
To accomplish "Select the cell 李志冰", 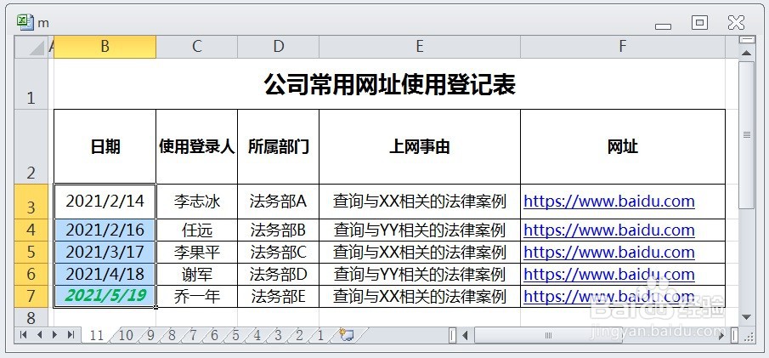I will (196, 202).
